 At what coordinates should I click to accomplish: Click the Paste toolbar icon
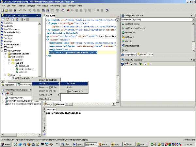click(x=38, y=10)
